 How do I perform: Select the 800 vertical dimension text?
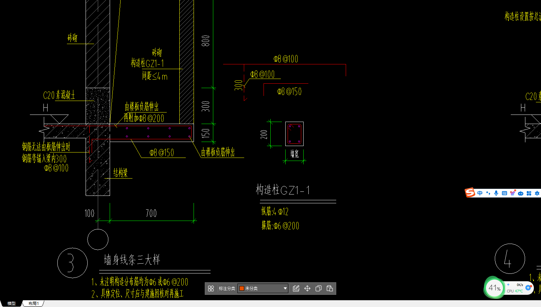[205, 41]
